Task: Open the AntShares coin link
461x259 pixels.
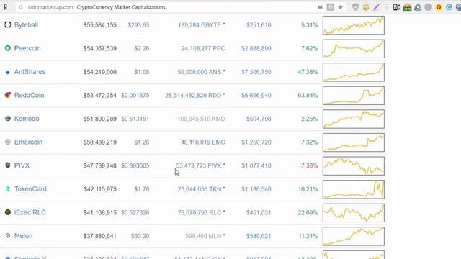Action: 30,72
